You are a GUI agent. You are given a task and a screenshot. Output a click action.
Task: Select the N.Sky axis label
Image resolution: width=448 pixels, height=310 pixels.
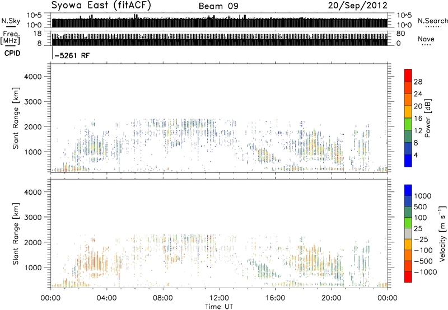point(11,21)
